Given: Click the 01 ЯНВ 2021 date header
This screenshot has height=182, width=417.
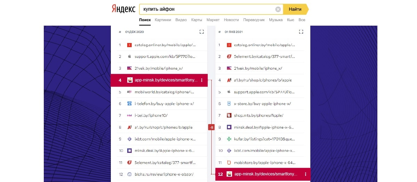Looking at the screenshot, I should 234,32.
